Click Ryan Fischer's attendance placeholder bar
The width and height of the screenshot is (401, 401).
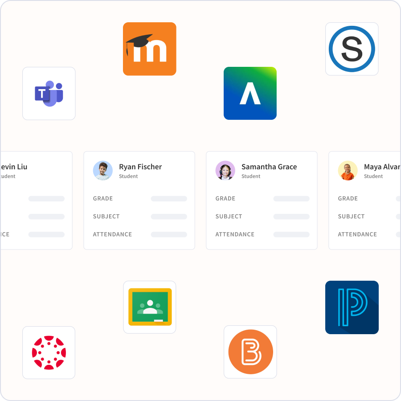tap(169, 234)
